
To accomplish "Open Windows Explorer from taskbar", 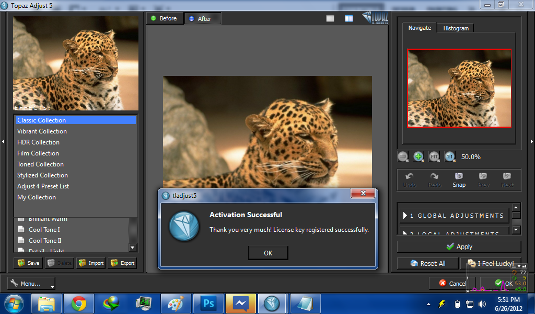I will click(46, 304).
